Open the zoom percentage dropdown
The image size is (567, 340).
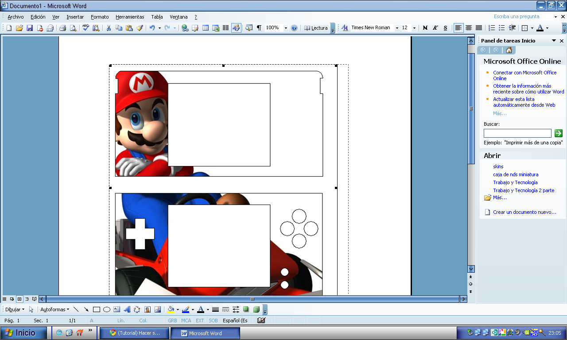tap(286, 28)
